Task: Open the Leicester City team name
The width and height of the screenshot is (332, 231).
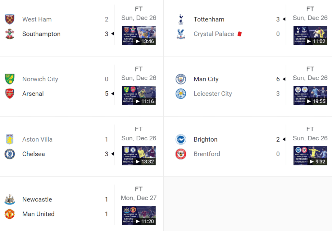Action: pos(213,94)
